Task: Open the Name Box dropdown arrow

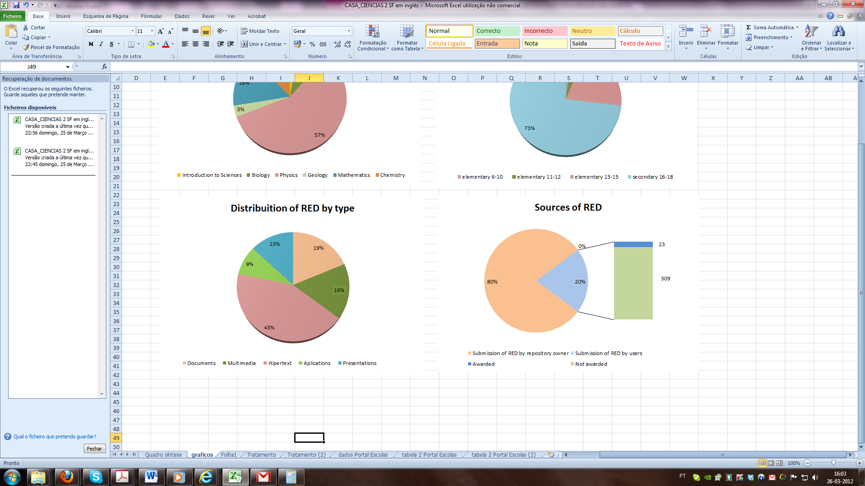Action: pyautogui.click(x=68, y=67)
